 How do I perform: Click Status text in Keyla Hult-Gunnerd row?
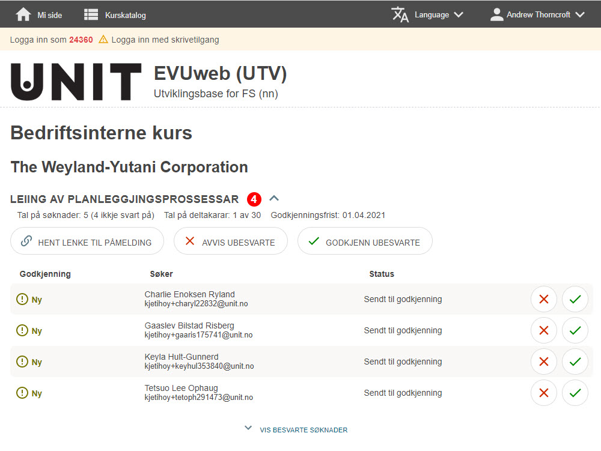pos(403,362)
